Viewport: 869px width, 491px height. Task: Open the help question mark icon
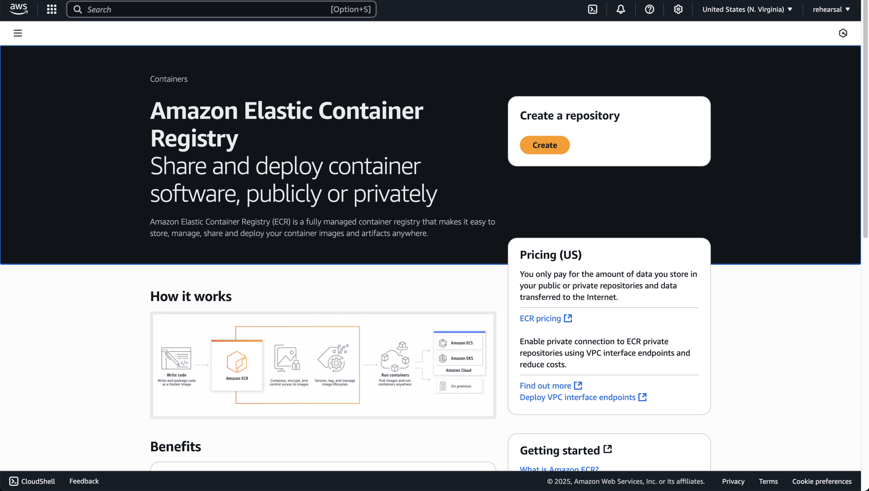pos(649,9)
